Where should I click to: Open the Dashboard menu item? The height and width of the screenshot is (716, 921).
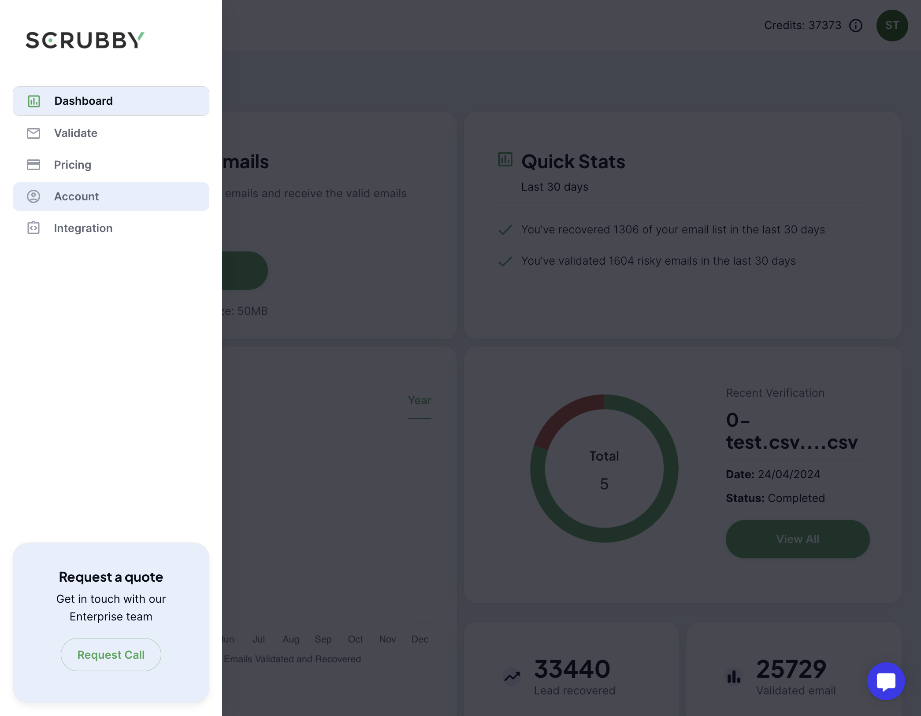tap(111, 101)
